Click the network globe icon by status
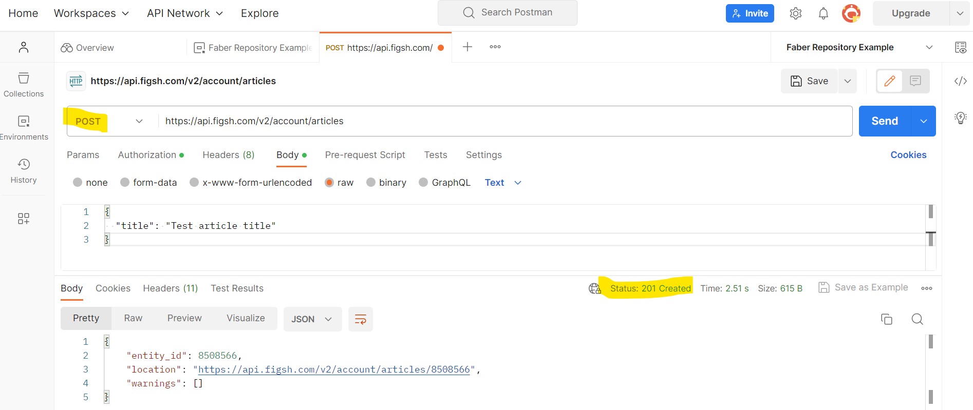The image size is (973, 410). pyautogui.click(x=594, y=288)
